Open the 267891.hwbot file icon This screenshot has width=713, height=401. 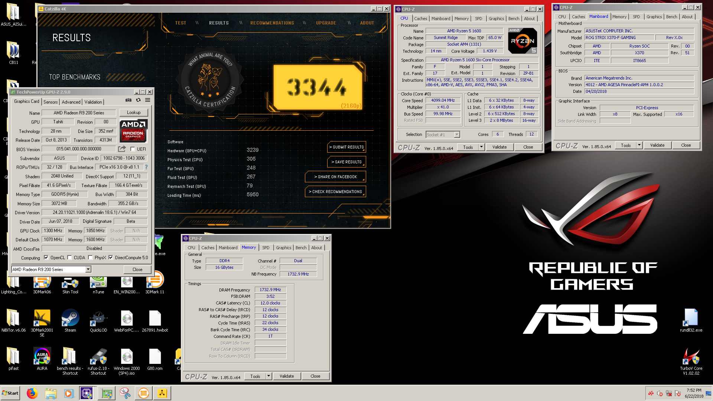tap(155, 321)
